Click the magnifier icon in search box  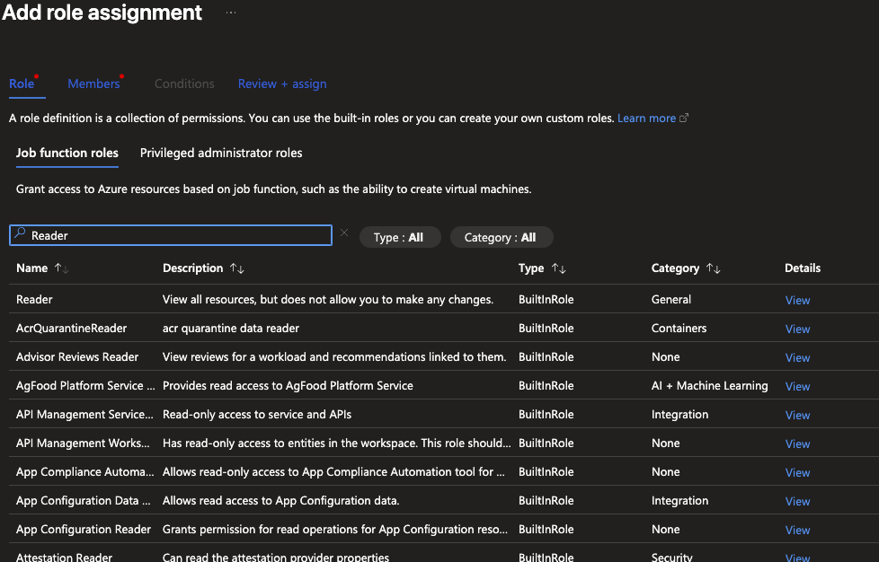pos(20,233)
